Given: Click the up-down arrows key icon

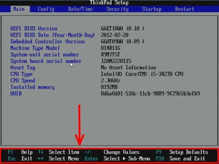Looking at the screenshot, I should 41,152.
